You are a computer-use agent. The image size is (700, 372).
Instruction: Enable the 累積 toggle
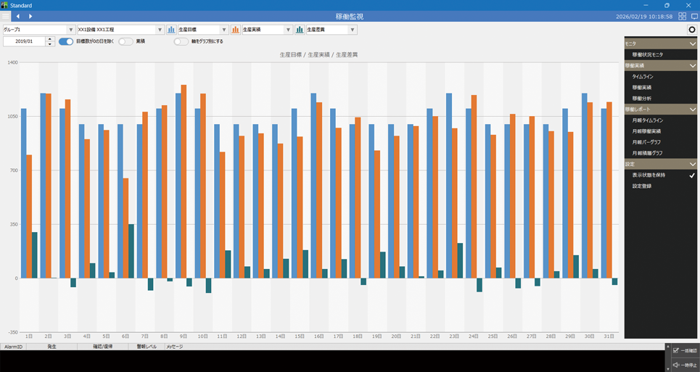(x=125, y=41)
